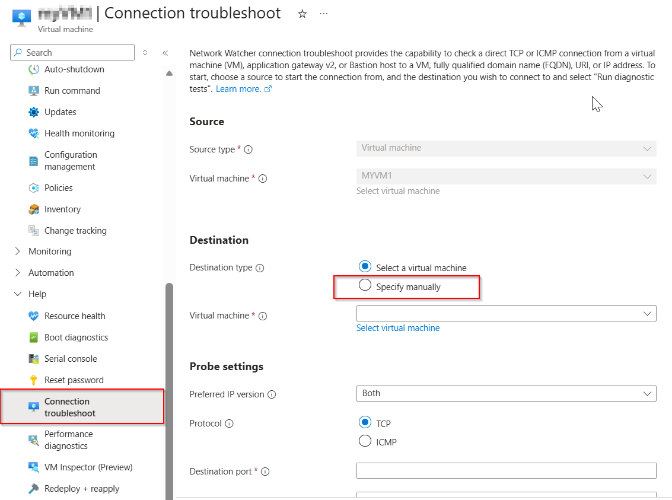
Task: Click the Resource health icon
Action: point(33,316)
